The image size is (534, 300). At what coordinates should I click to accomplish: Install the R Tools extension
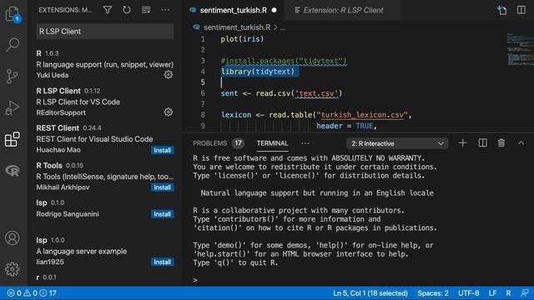tap(162, 187)
